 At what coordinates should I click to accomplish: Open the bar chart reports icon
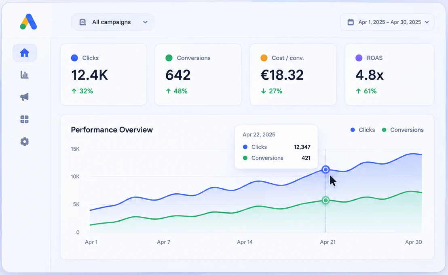pyautogui.click(x=25, y=75)
